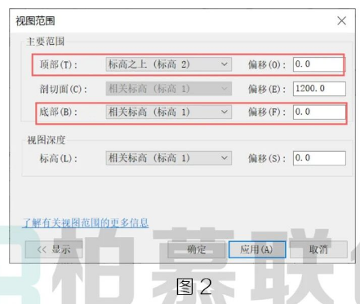Click the 标高 偏移(S) input field
Image resolution: width=360 pixels, height=304 pixels.
pyautogui.click(x=319, y=158)
